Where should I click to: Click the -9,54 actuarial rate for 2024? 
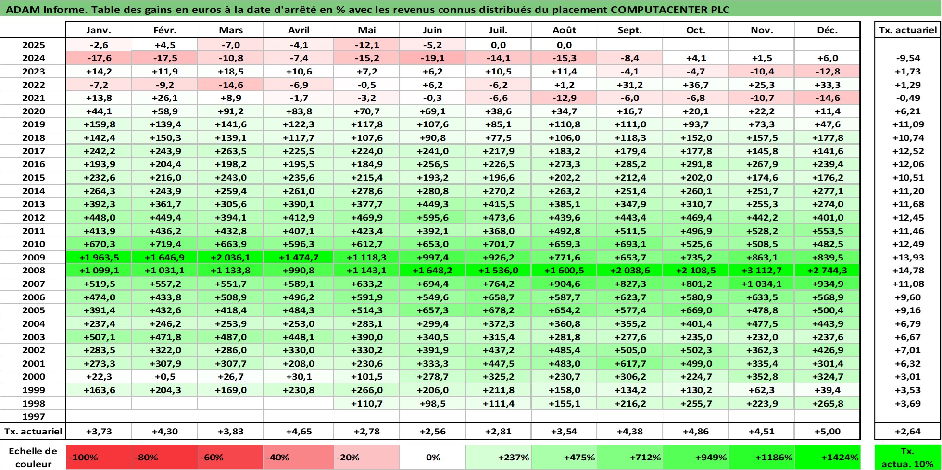908,58
